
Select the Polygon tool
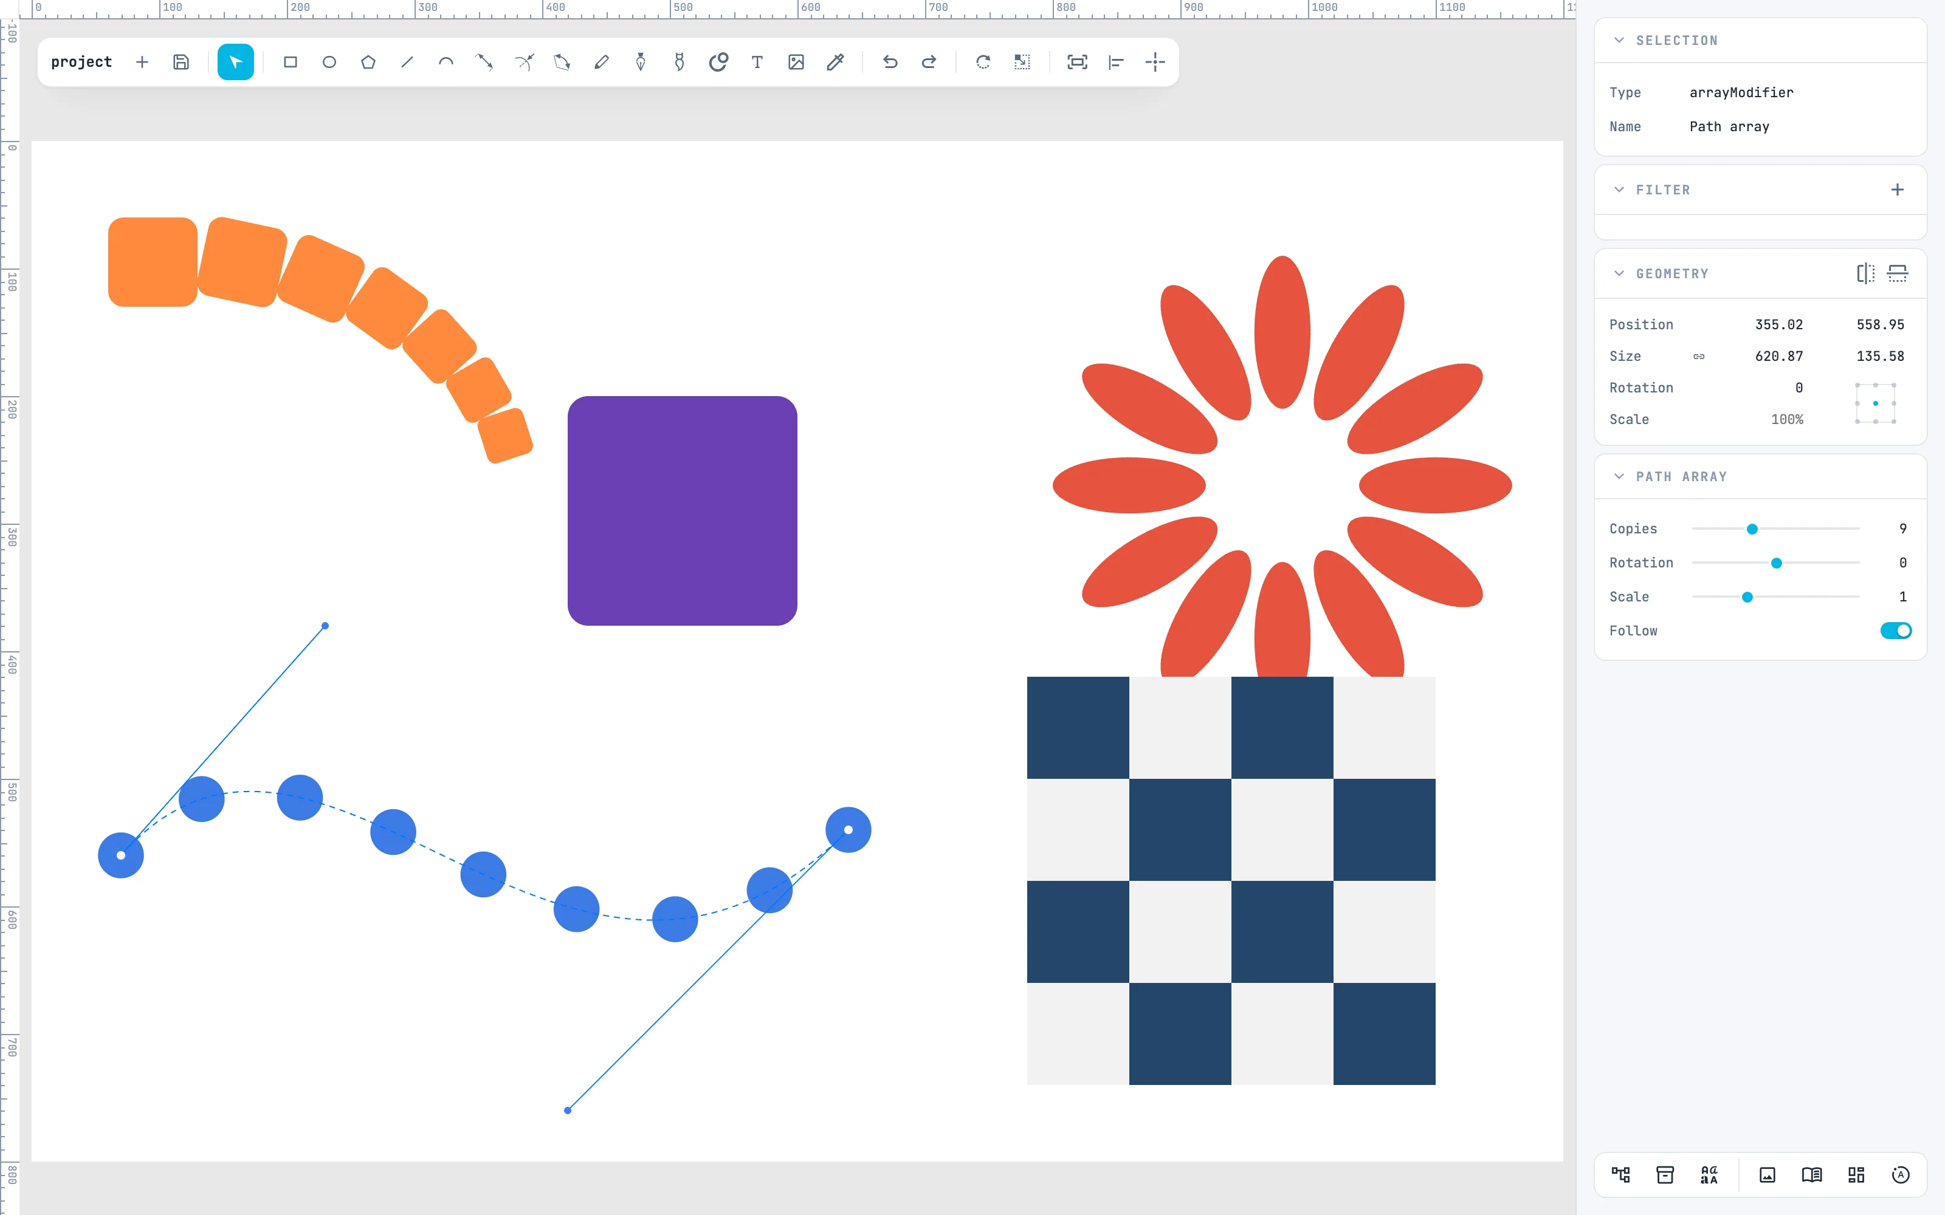pyautogui.click(x=368, y=62)
